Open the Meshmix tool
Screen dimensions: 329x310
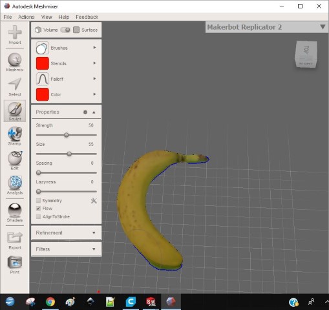pos(15,62)
